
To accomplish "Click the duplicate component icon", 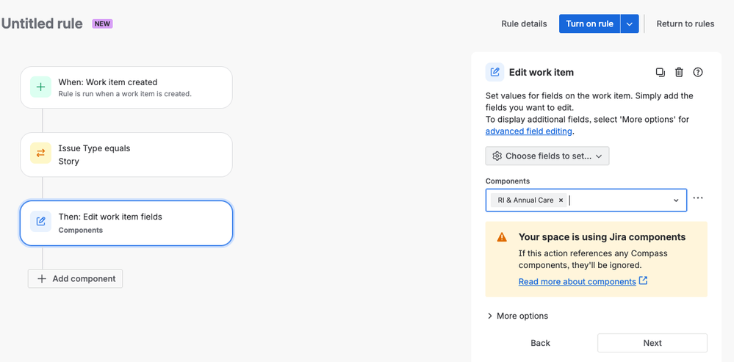I will pyautogui.click(x=660, y=72).
